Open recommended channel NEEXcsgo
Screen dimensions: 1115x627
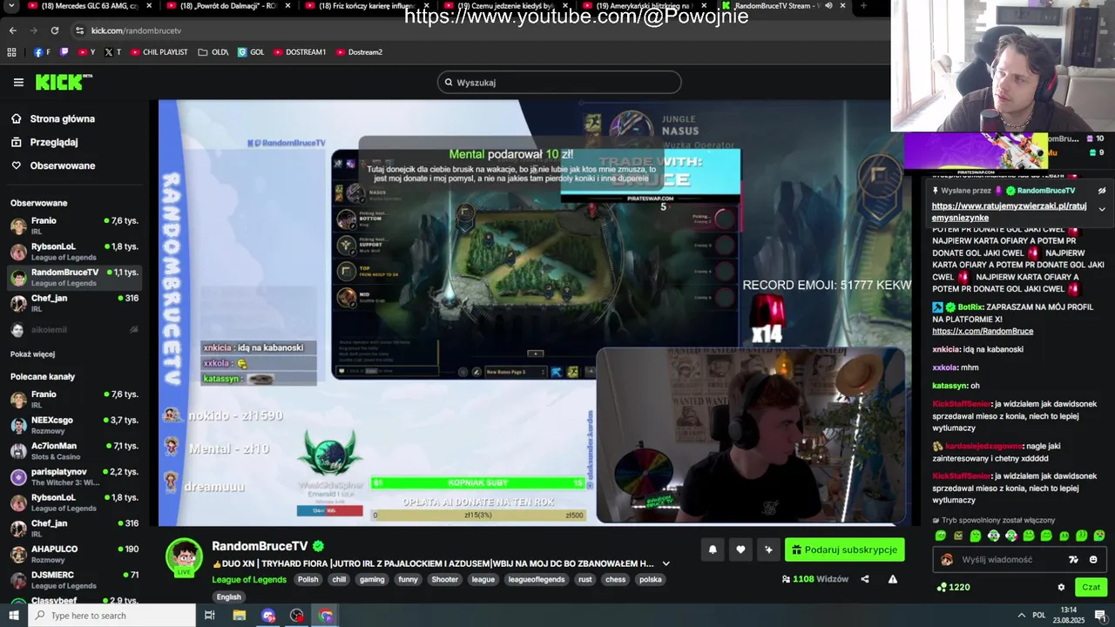(74, 425)
